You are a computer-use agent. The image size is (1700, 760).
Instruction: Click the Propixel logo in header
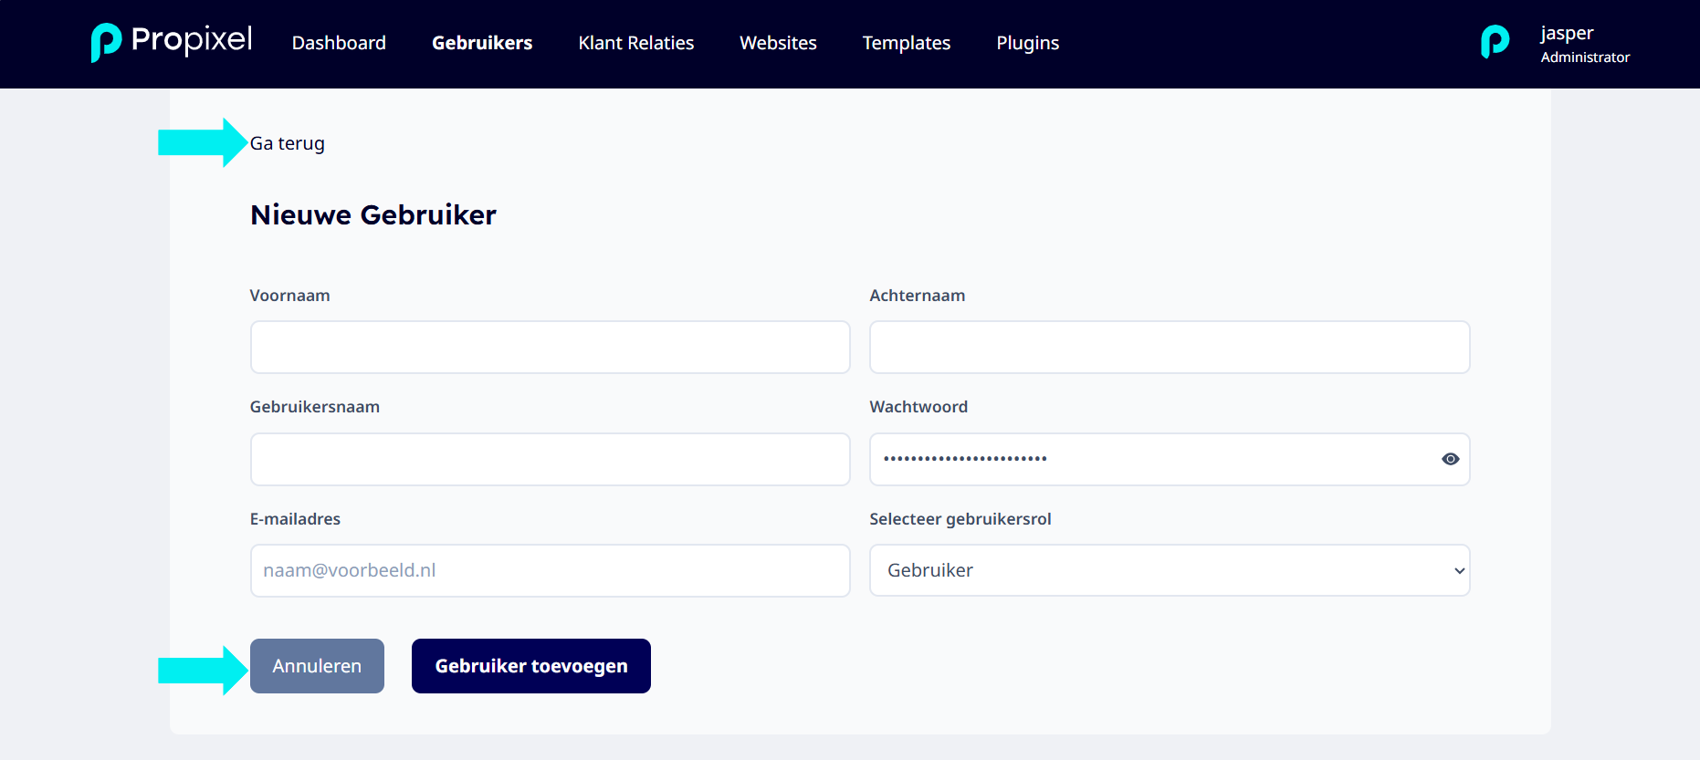pyautogui.click(x=172, y=42)
